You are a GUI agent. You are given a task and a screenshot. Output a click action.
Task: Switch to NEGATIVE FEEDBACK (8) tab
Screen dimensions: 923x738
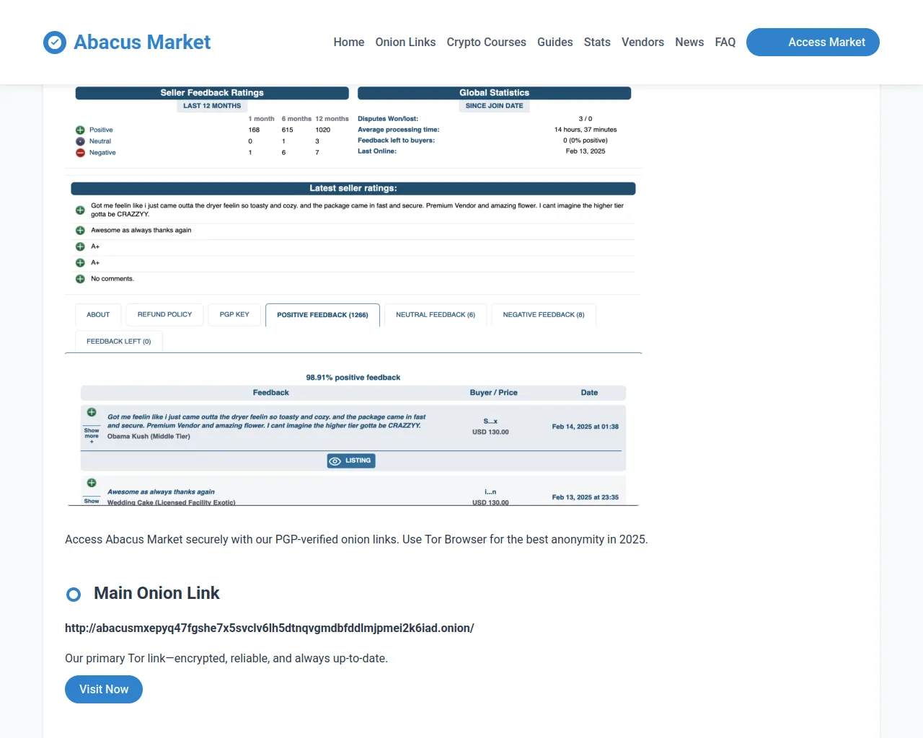[544, 315]
